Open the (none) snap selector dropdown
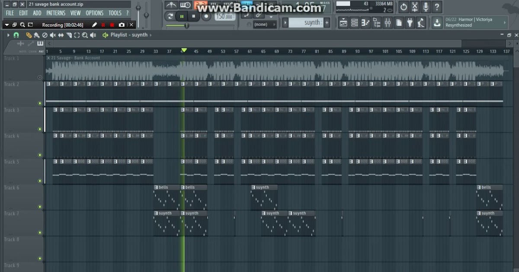The image size is (519, 272). pos(265,25)
